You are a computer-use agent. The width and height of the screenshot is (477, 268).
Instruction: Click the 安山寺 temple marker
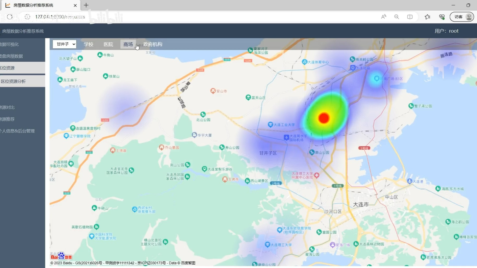pos(213,91)
